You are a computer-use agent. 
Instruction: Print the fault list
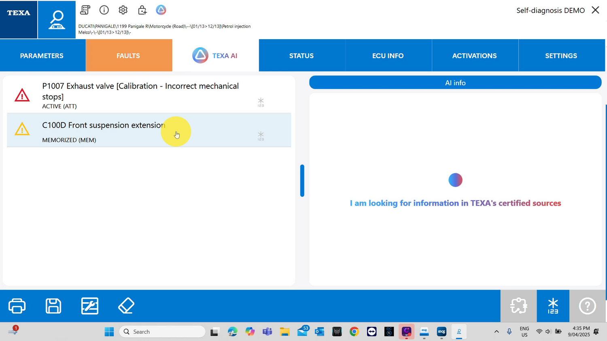(x=17, y=306)
